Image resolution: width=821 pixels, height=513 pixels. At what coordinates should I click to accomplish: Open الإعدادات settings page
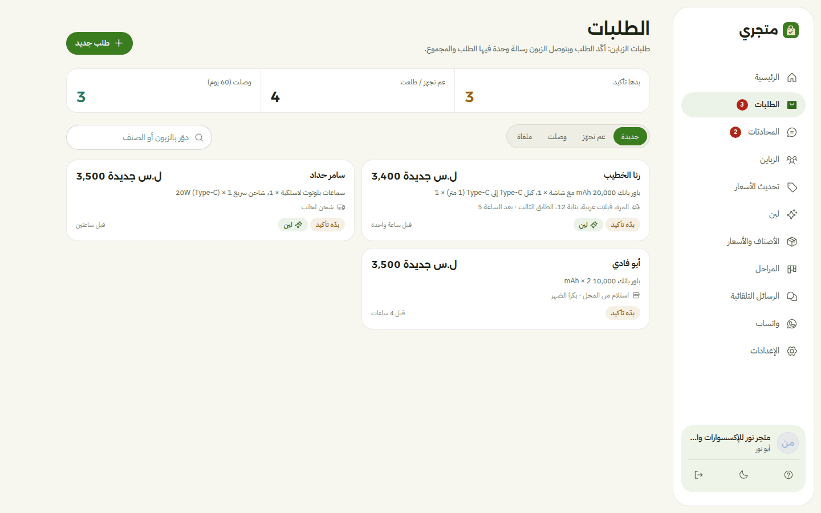[743, 351]
